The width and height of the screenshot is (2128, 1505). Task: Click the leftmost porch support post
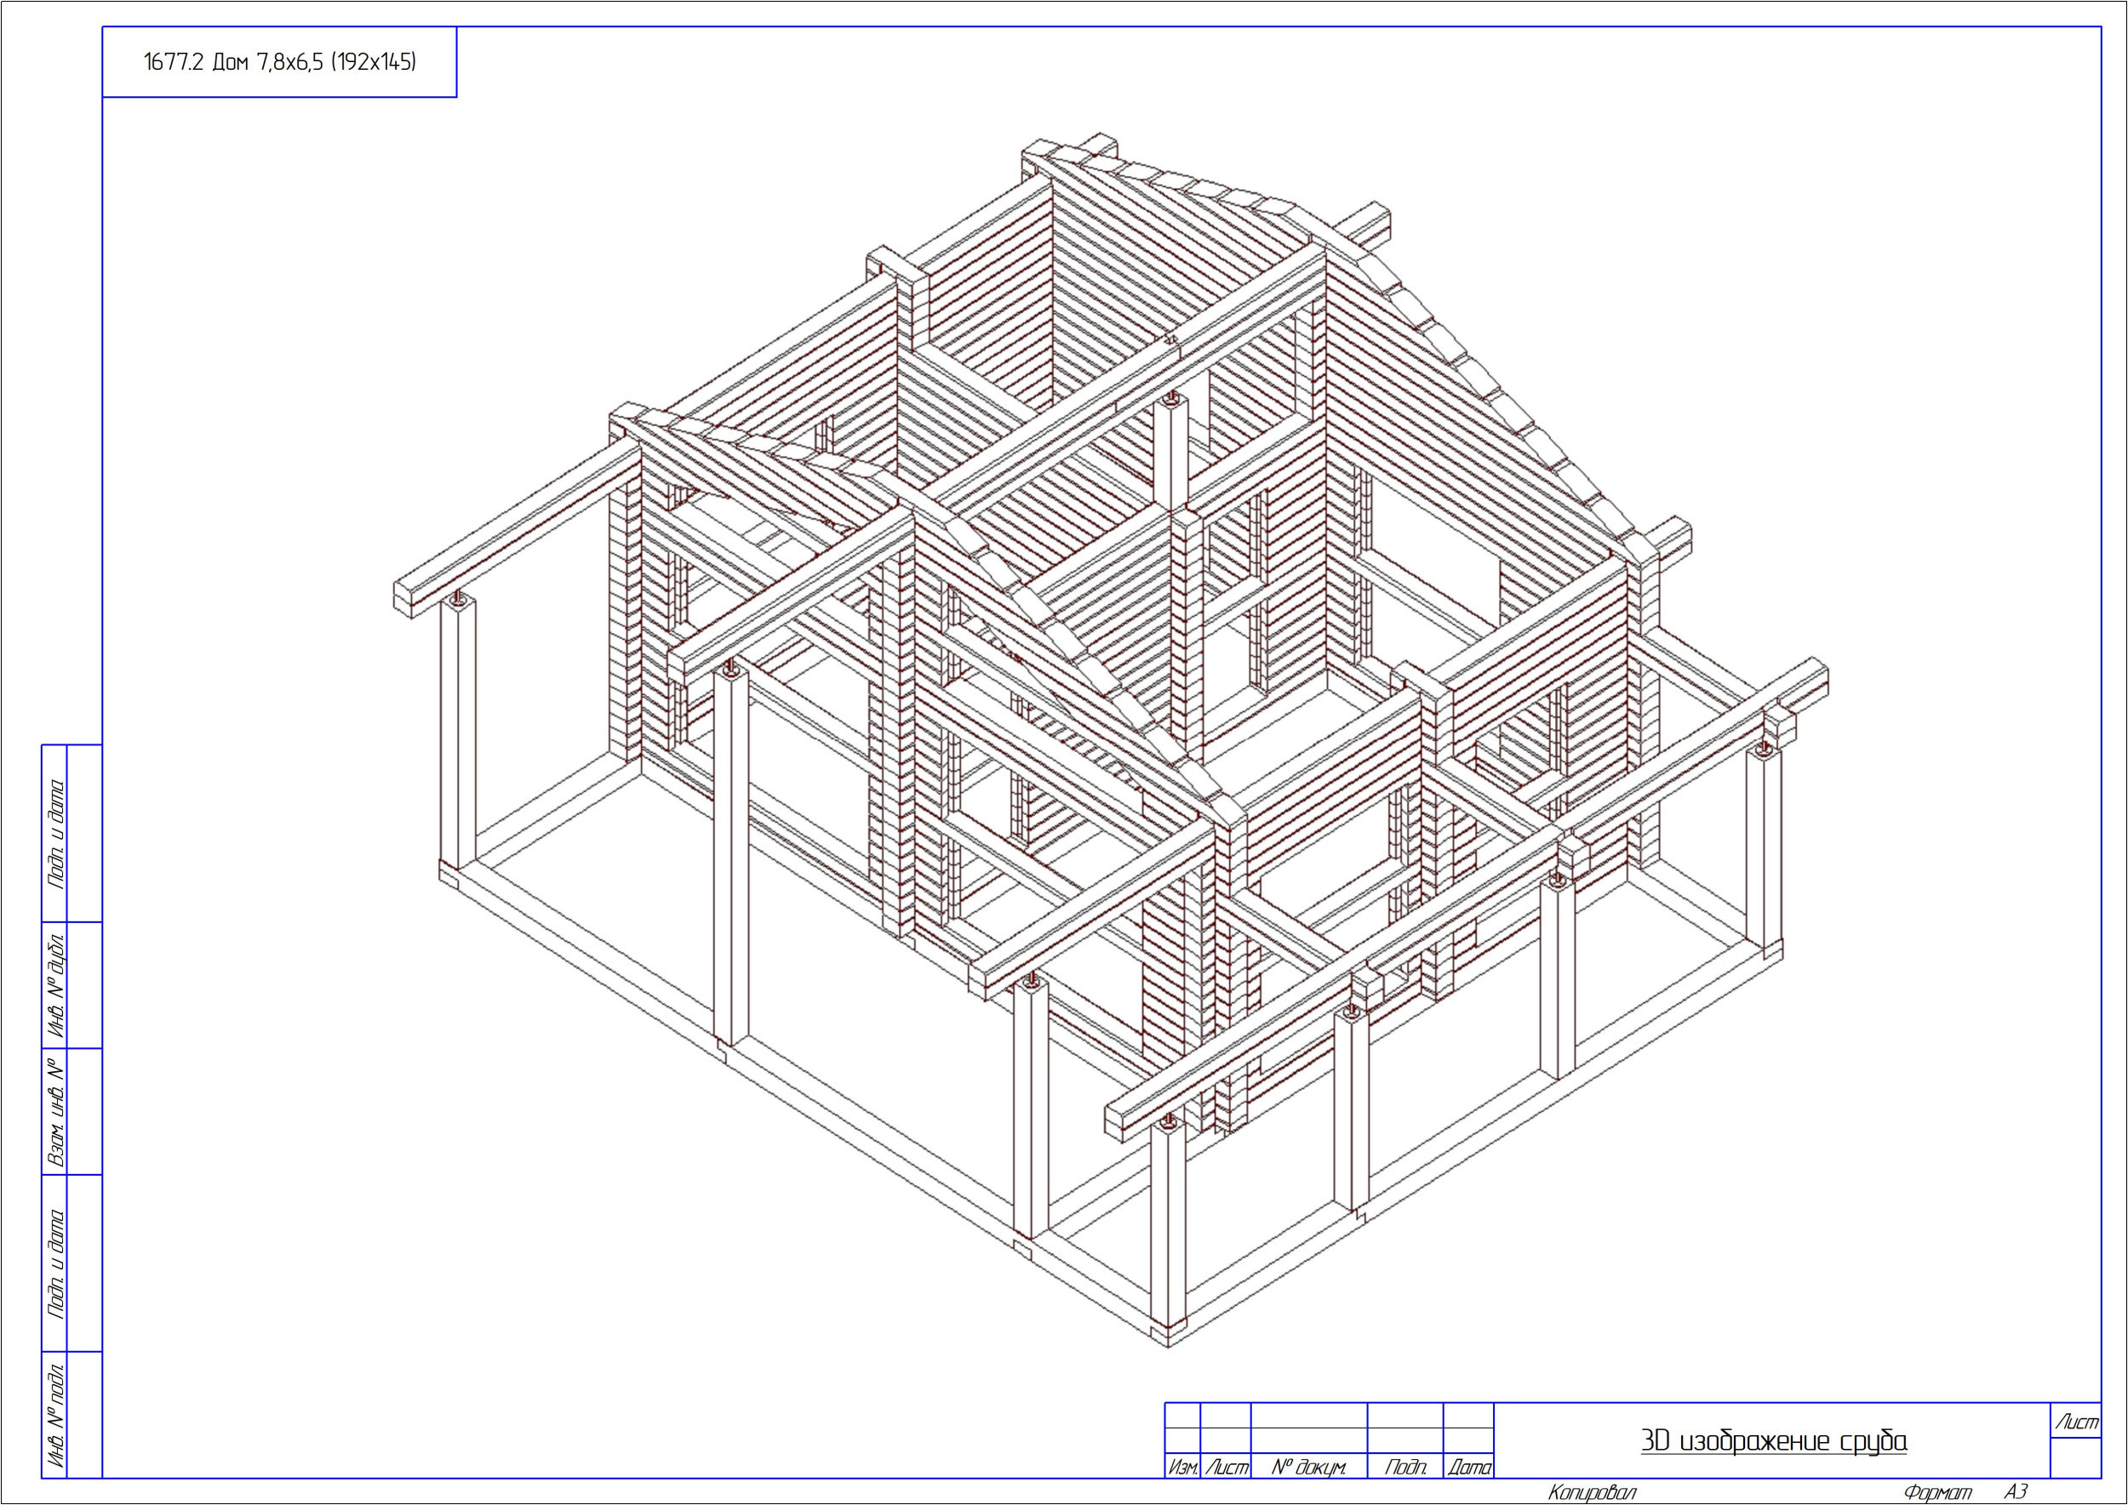459,737
